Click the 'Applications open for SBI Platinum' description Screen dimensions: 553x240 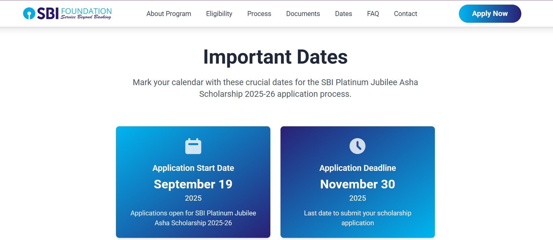pyautogui.click(x=193, y=218)
